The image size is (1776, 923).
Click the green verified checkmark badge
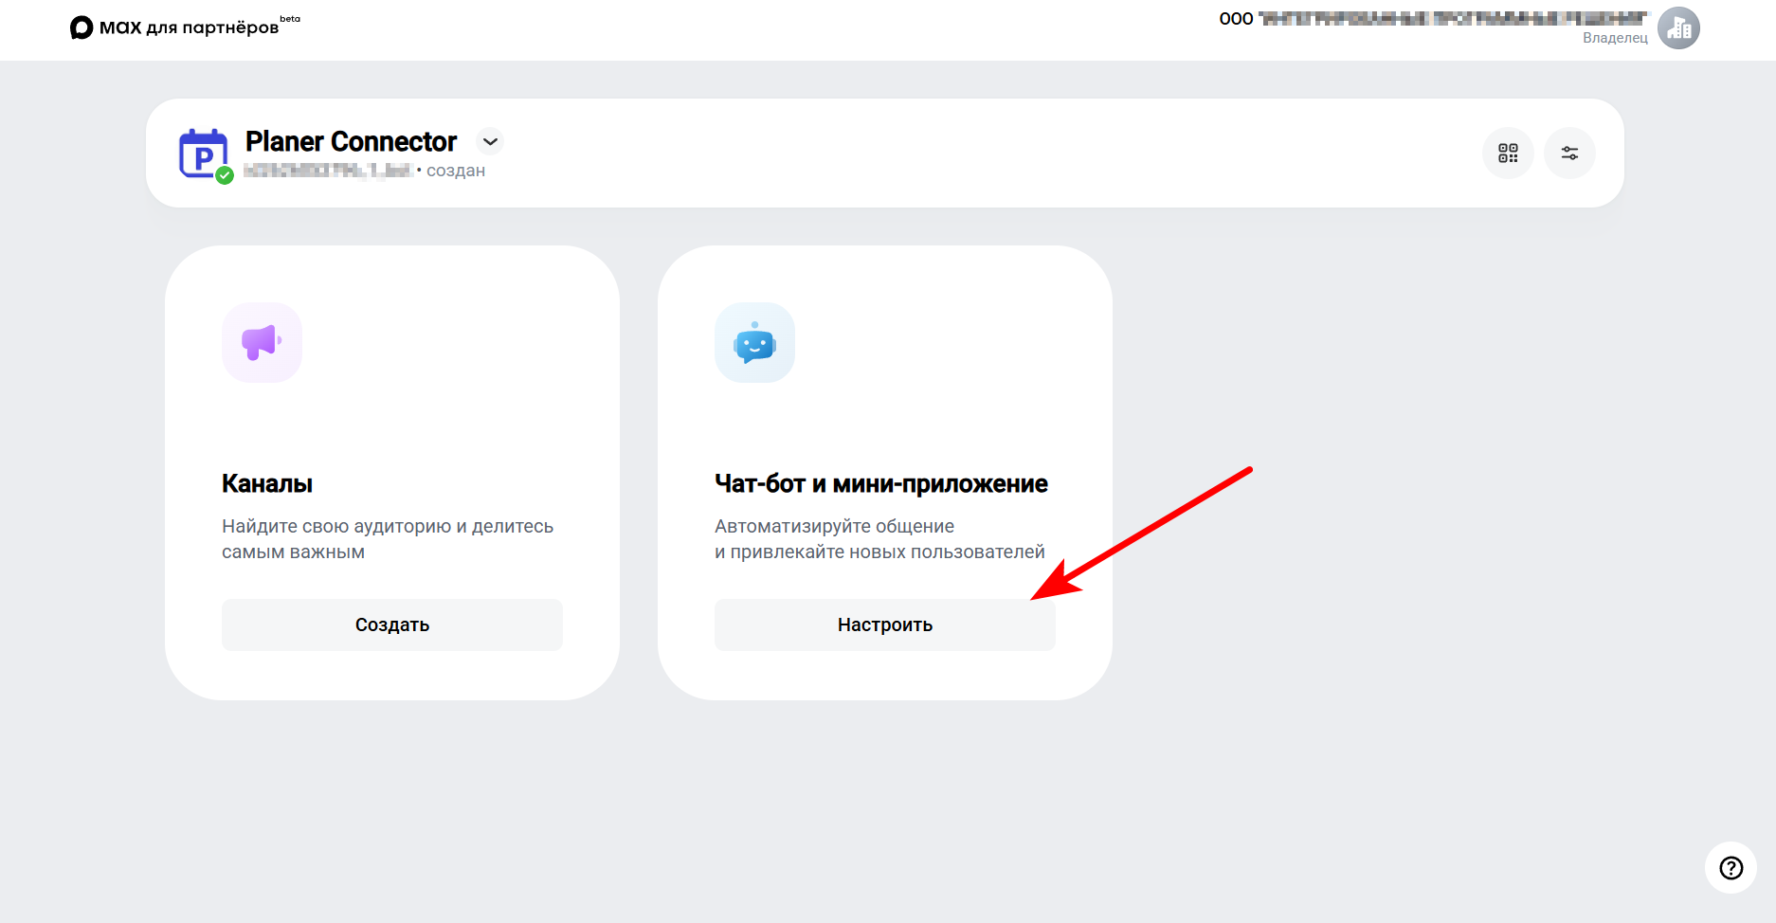(225, 175)
